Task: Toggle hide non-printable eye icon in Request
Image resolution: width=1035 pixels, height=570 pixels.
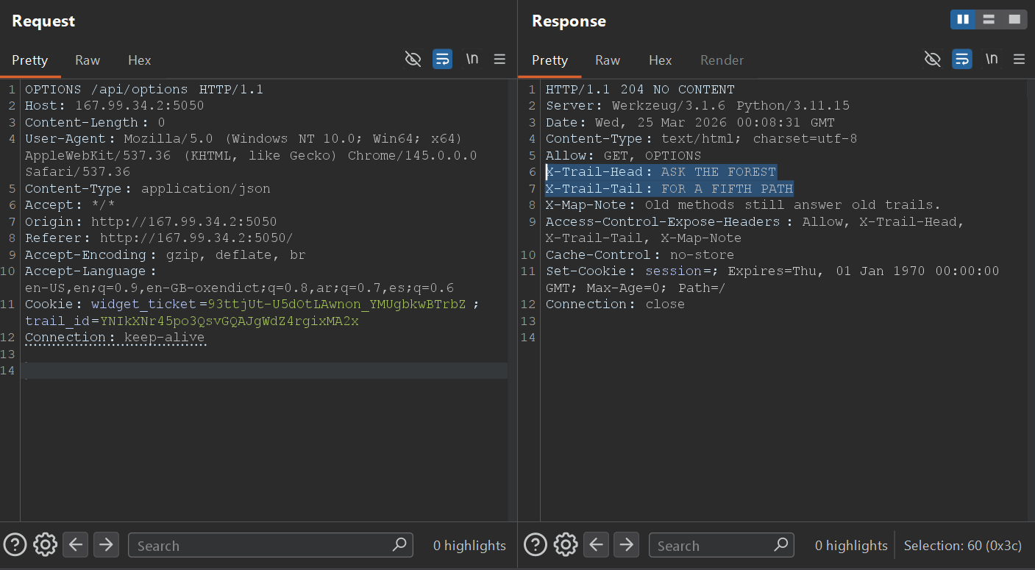Action: click(413, 59)
